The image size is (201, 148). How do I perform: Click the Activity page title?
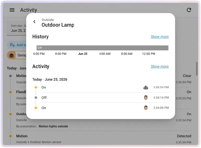click(29, 10)
